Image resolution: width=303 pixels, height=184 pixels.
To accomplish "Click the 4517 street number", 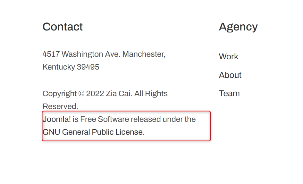I will [x=51, y=54].
